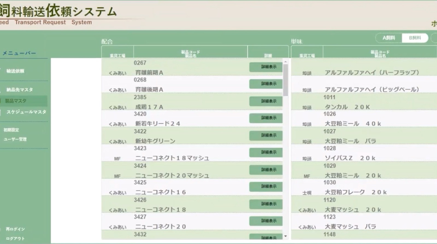Select 大豆粕ミール バラ row
Screen dimensions: 437x244
point(364,136)
